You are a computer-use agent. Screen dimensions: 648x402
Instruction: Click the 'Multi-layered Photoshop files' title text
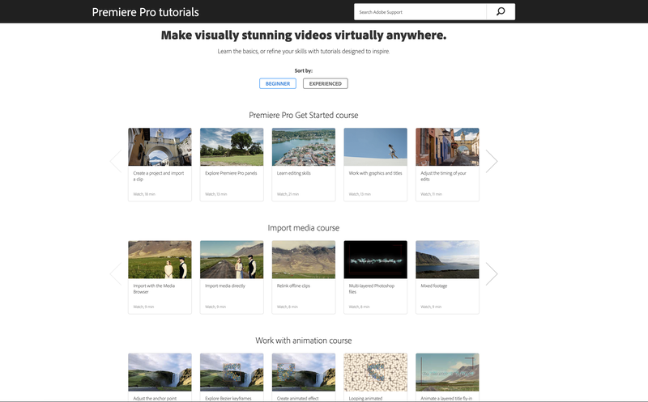pyautogui.click(x=372, y=289)
